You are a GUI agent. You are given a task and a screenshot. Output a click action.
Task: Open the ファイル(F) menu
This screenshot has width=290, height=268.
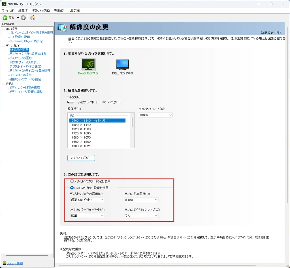tap(8, 10)
